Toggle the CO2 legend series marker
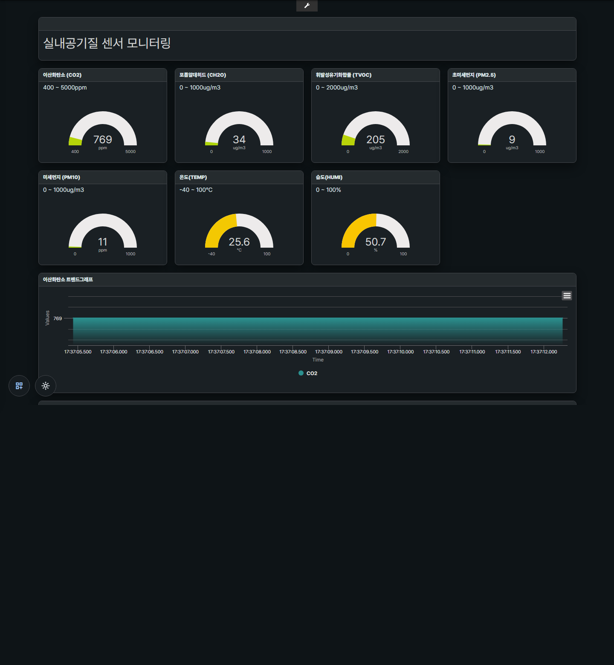This screenshot has height=665, width=614. pos(301,373)
